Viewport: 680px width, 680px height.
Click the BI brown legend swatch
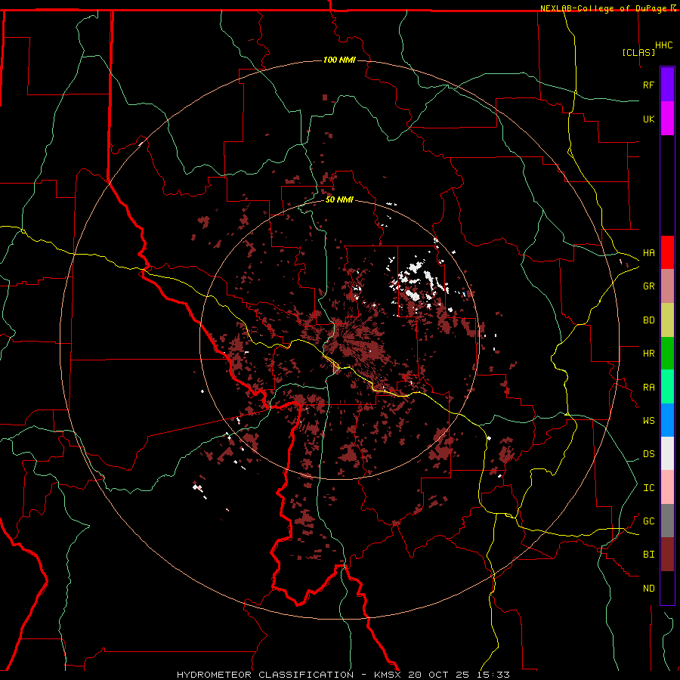667,555
